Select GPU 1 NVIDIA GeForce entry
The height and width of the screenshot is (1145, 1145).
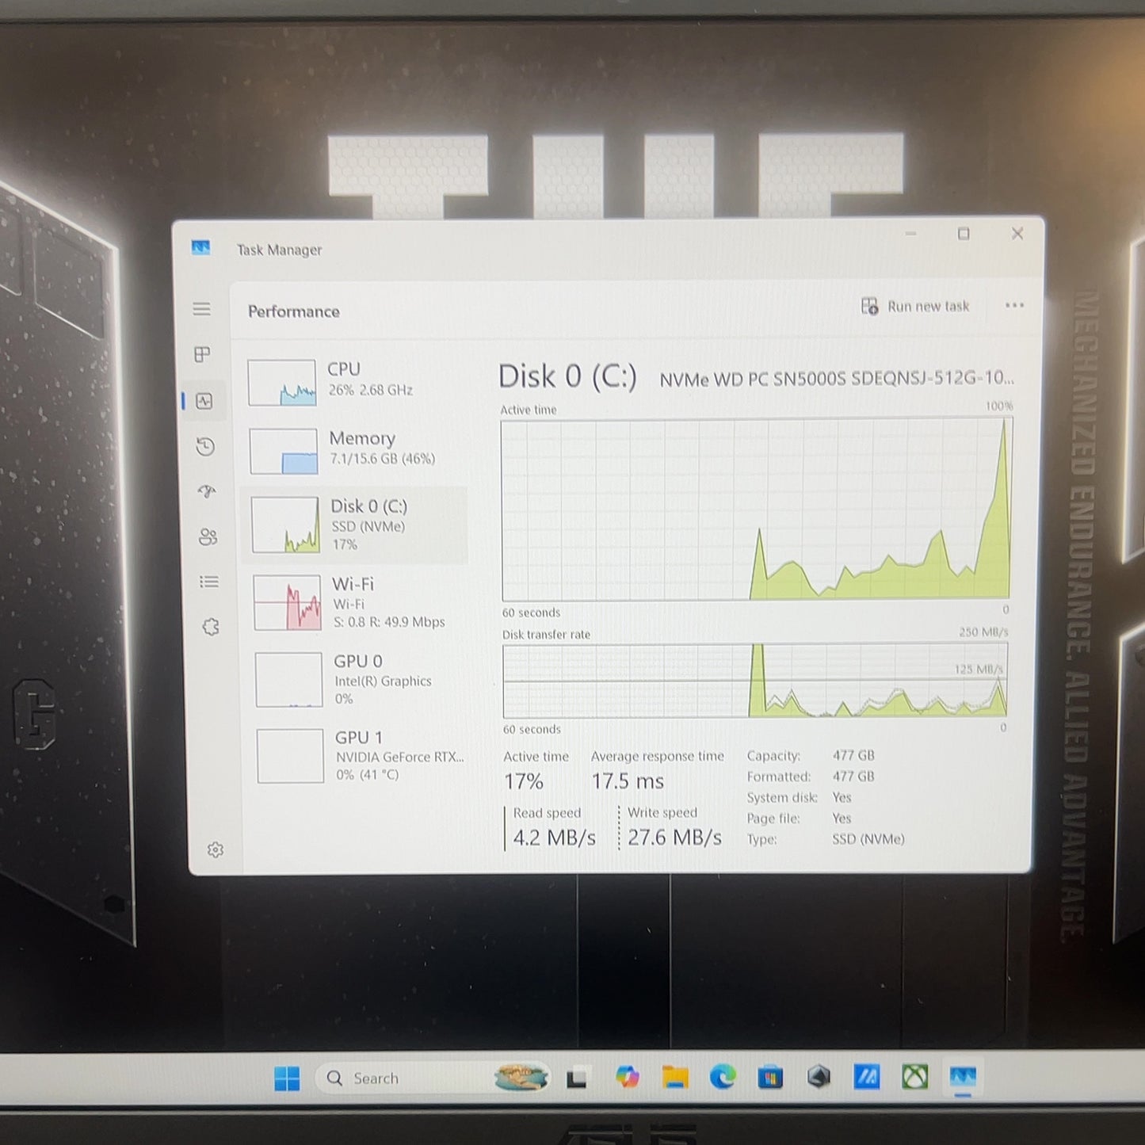coord(361,756)
